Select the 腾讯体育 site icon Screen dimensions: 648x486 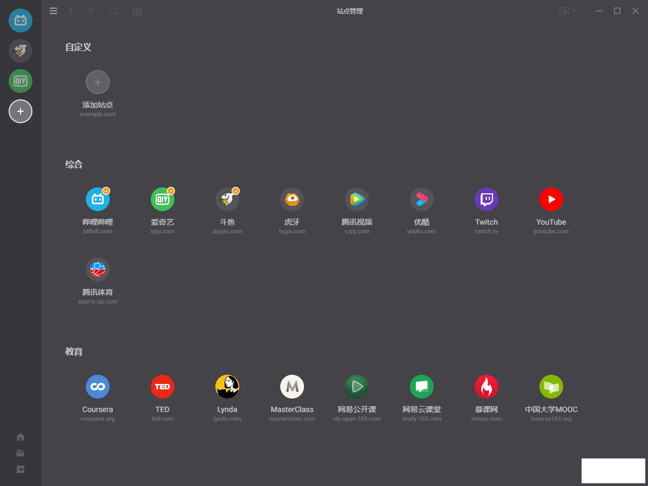(98, 269)
